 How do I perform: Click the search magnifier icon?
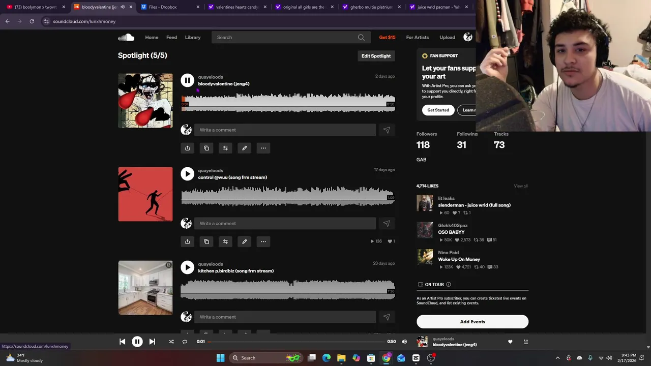coord(361,37)
